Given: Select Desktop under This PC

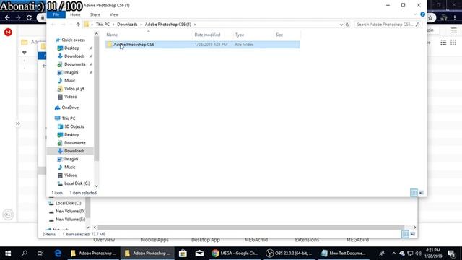Looking at the screenshot, I should point(71,135).
